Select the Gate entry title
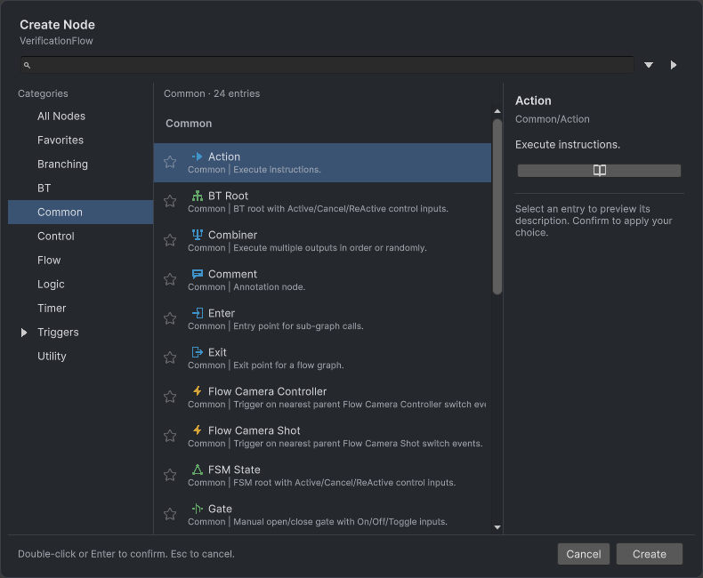This screenshot has width=703, height=578. click(x=220, y=509)
